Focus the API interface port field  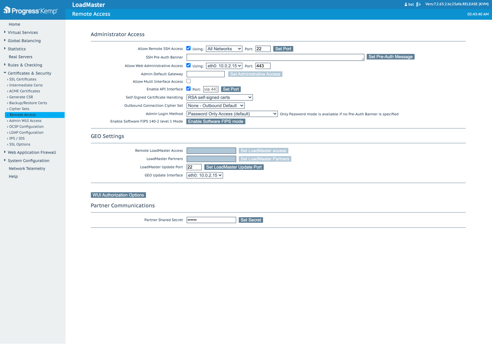pyautogui.click(x=211, y=89)
